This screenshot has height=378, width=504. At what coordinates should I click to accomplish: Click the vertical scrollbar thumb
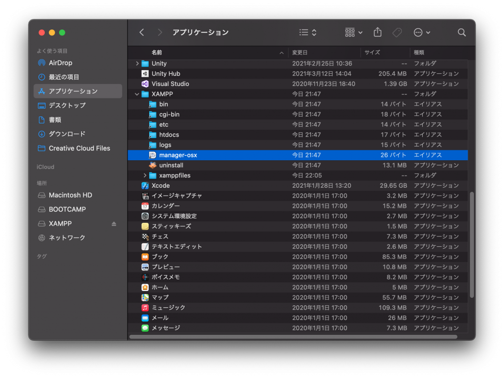pyautogui.click(x=472, y=244)
